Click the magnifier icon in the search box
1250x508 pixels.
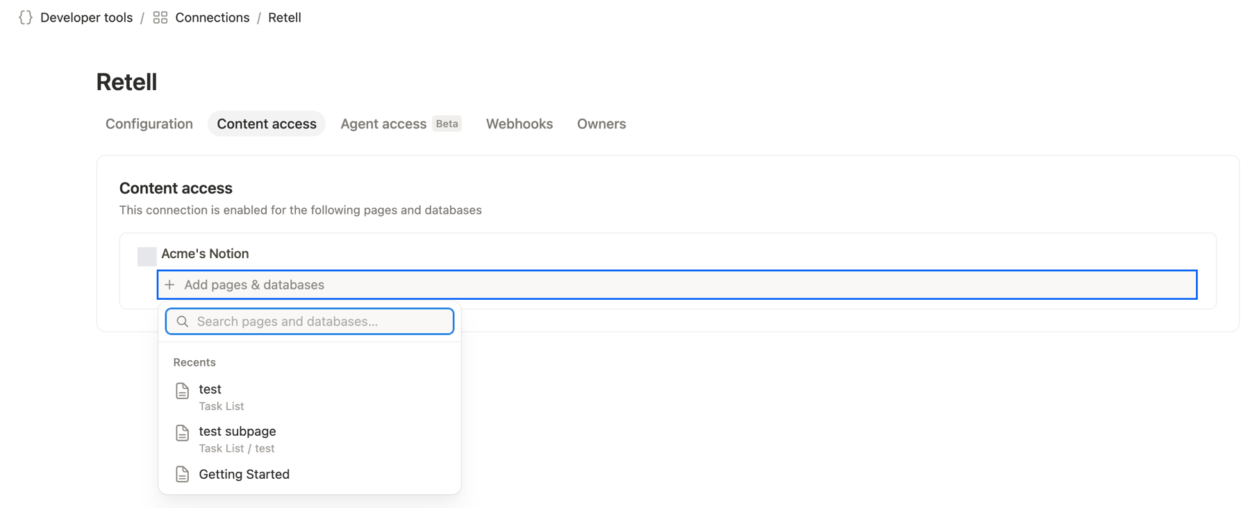pos(183,321)
